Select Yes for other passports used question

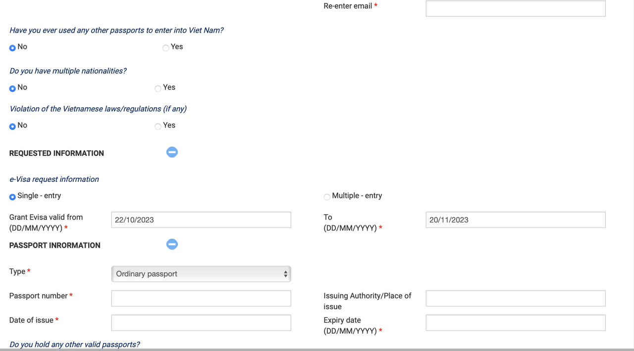pyautogui.click(x=165, y=48)
